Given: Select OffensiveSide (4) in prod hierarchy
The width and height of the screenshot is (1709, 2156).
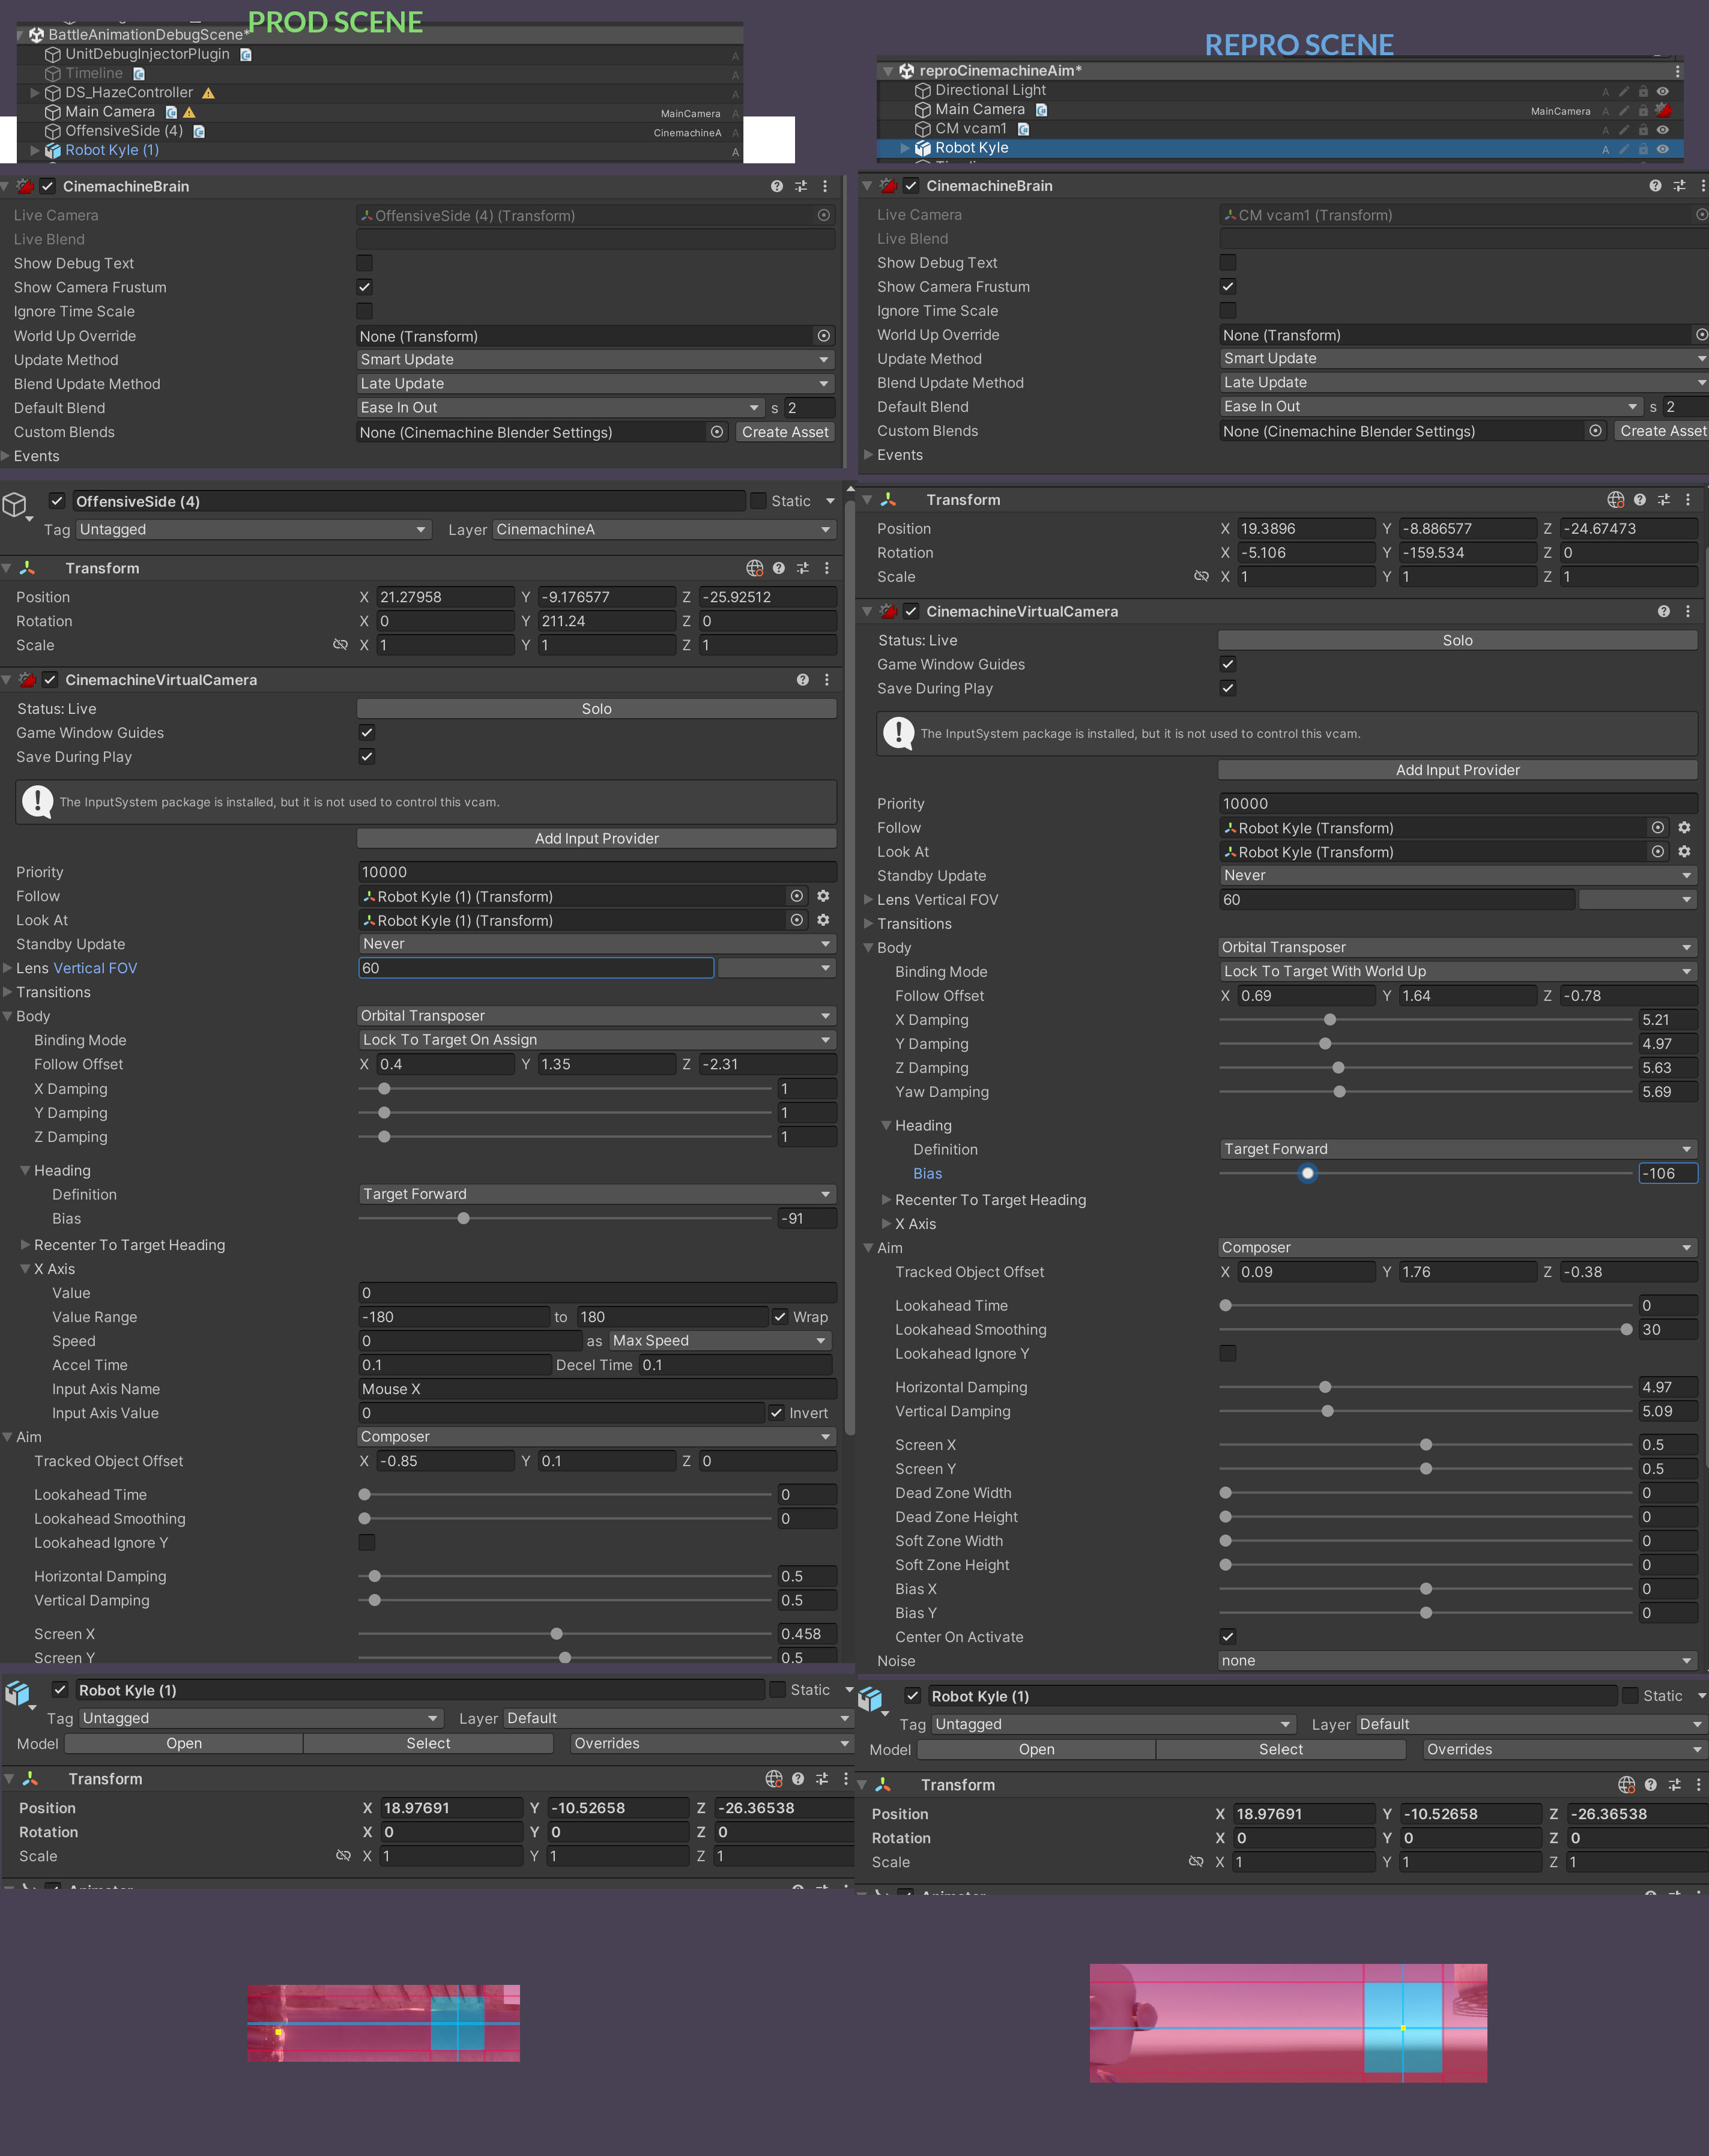Looking at the screenshot, I should 124,131.
